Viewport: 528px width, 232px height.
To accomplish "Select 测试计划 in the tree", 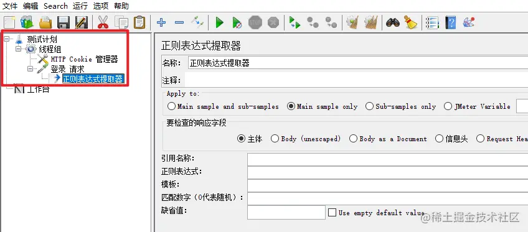I will pyautogui.click(x=42, y=39).
